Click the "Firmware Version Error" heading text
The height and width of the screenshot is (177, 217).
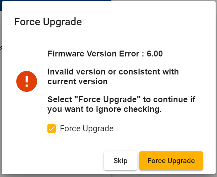click(94, 54)
